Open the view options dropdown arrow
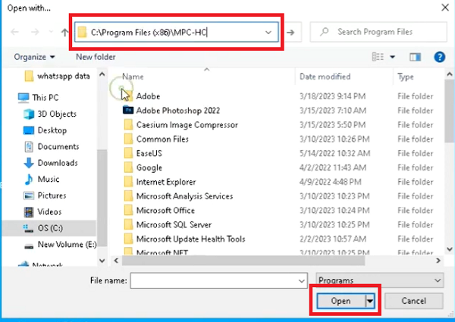 pyautogui.click(x=392, y=57)
